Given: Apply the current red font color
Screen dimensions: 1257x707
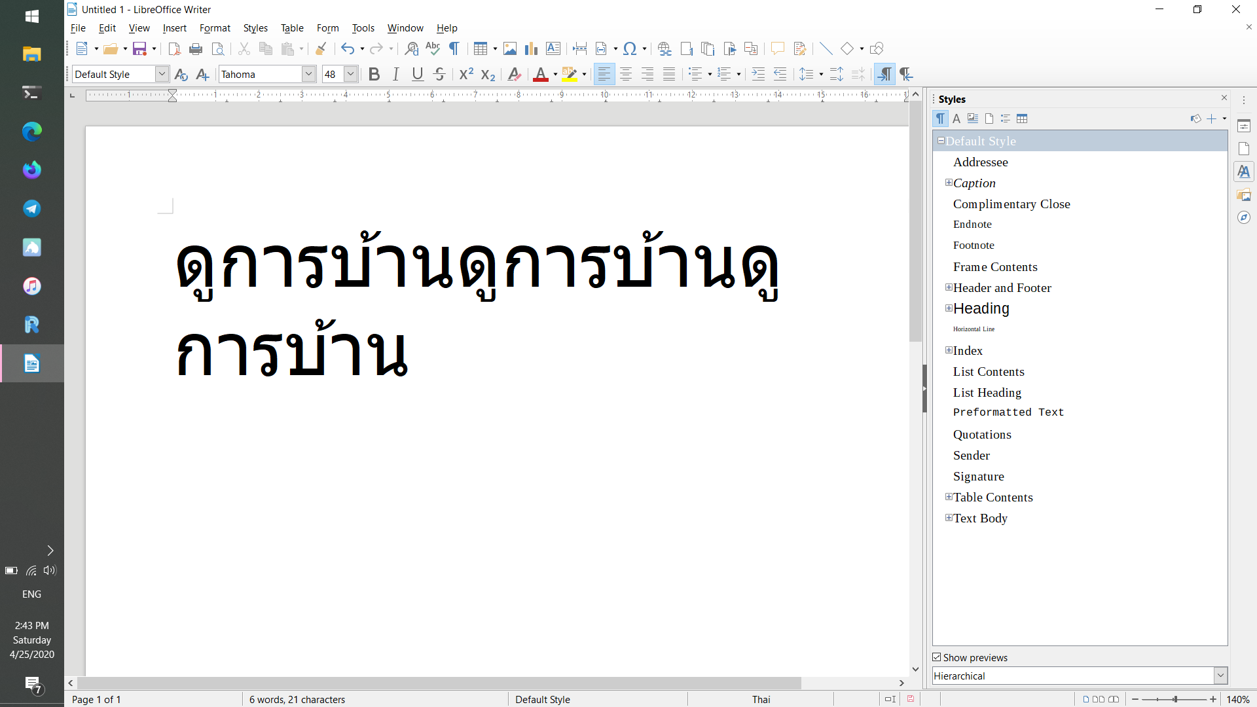Looking at the screenshot, I should point(541,74).
